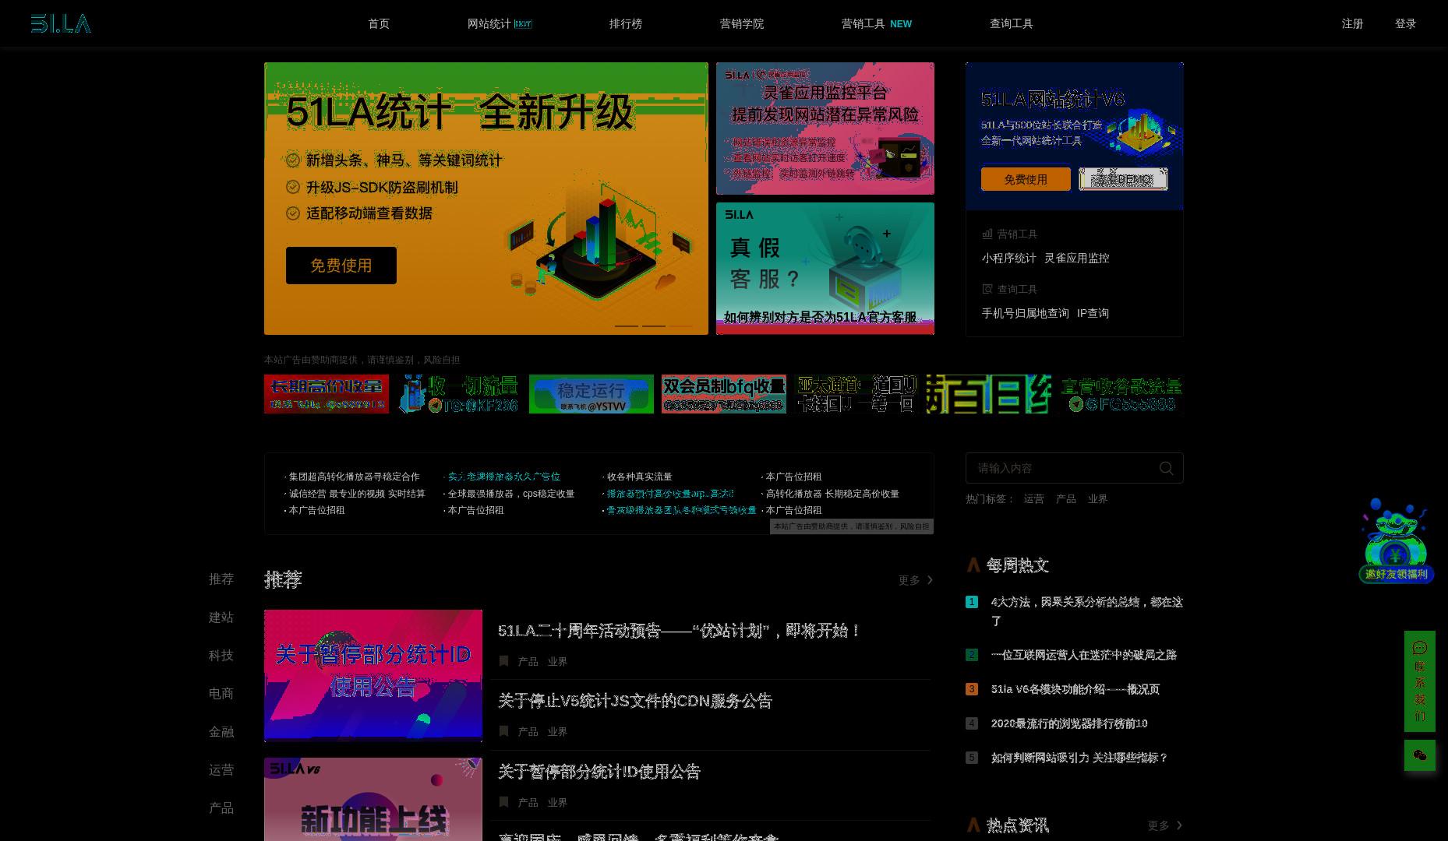Click ad link 集团超高转化播放器寻稳定合作
1448x841 pixels.
tap(352, 477)
